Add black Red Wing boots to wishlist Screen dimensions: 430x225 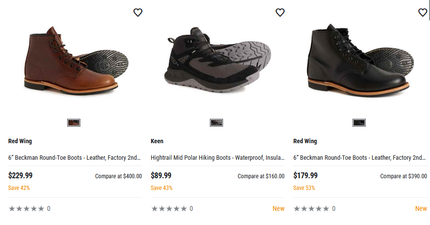423,13
